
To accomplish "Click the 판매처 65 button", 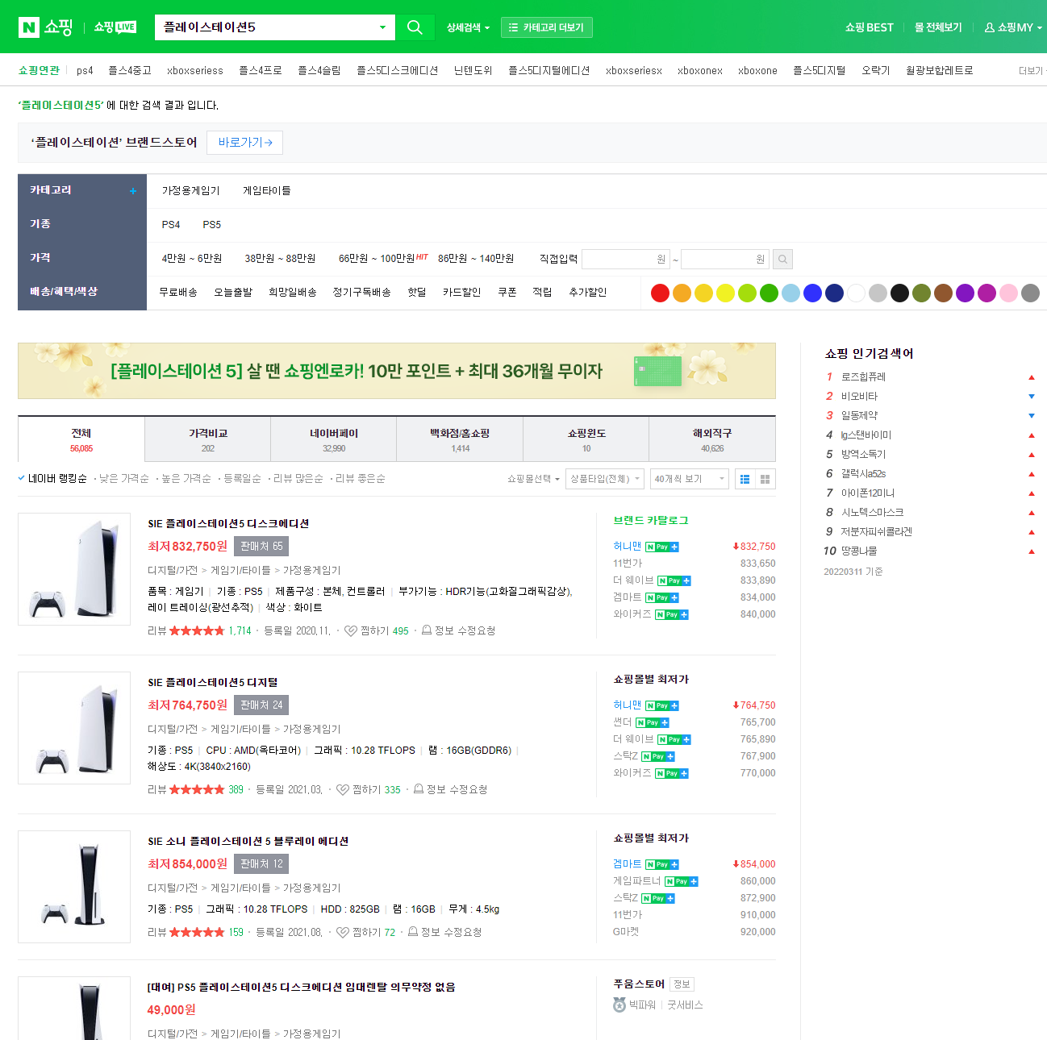I will coord(261,547).
